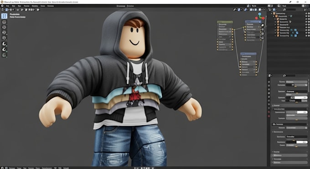Click the lower blue node's header bar
The width and height of the screenshot is (310, 169).
248,54
